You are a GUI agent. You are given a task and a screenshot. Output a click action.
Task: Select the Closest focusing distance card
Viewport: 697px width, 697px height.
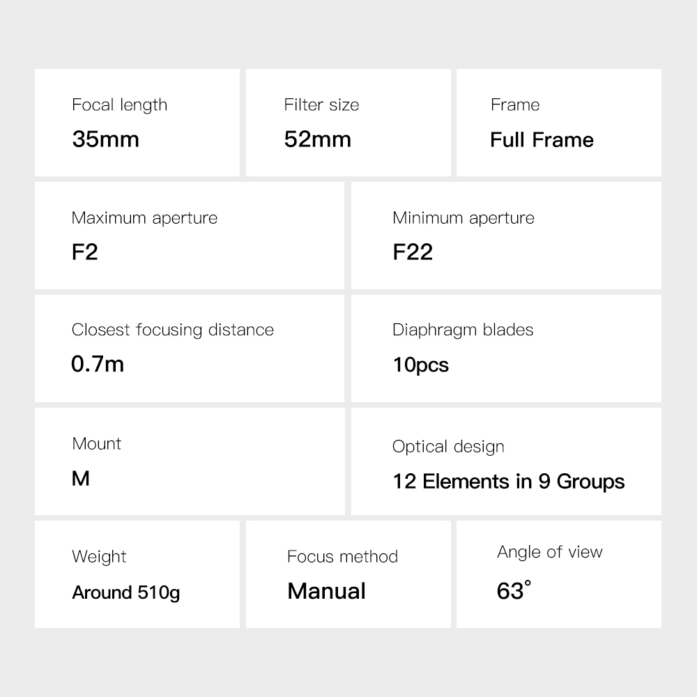(x=189, y=348)
